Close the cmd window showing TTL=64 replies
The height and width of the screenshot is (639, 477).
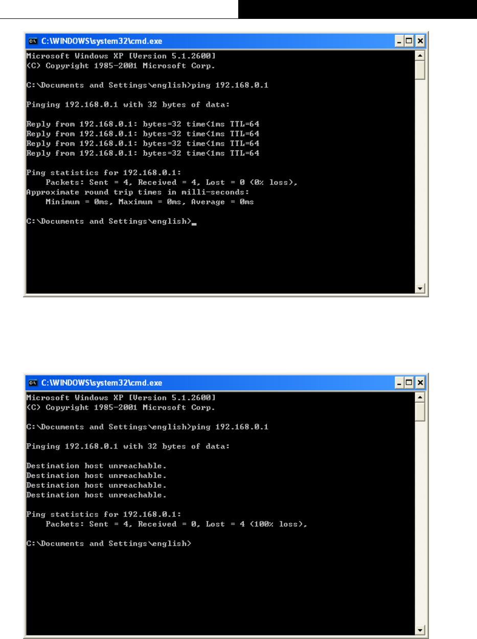click(x=420, y=40)
